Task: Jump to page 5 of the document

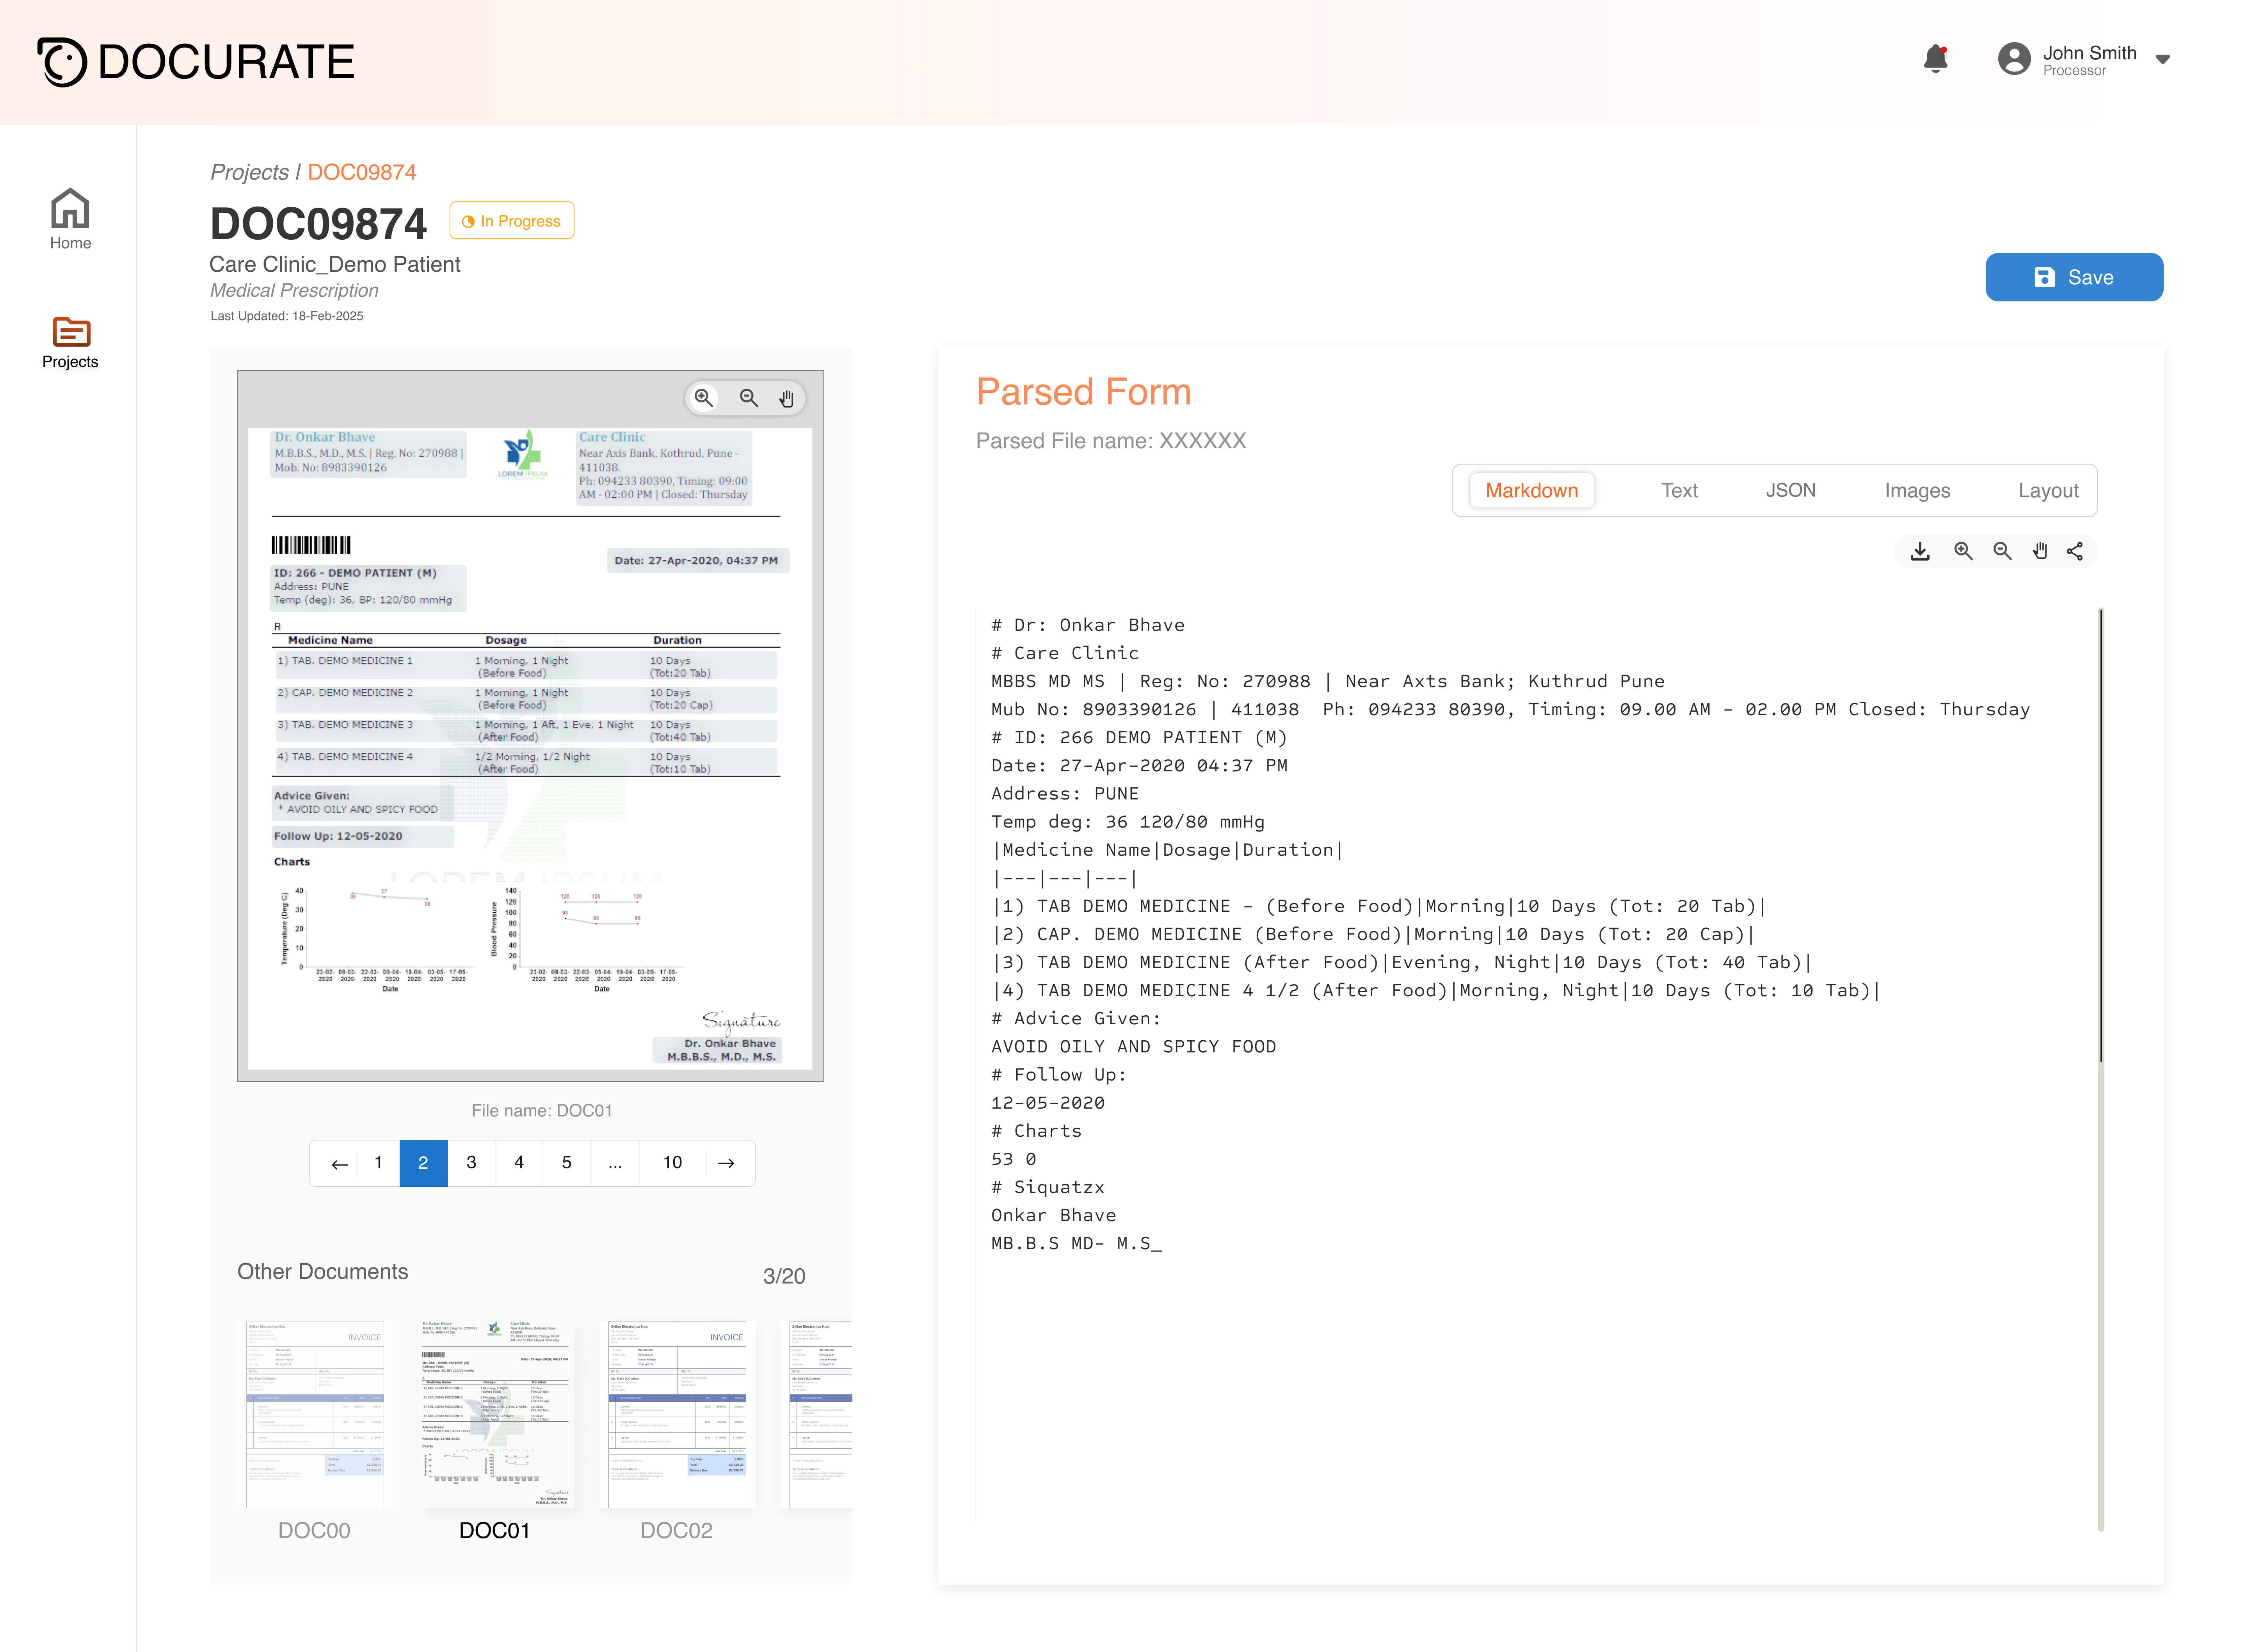Action: pos(567,1162)
